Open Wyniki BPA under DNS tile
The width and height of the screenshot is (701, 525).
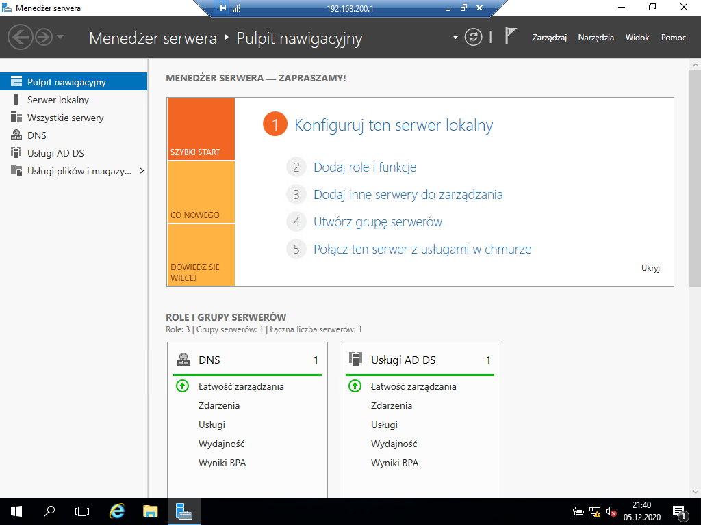[x=222, y=463]
